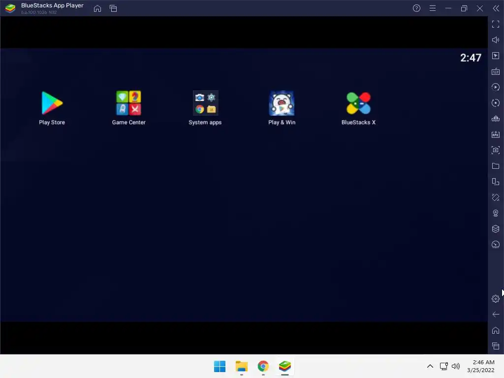Viewport: 504px width, 378px height.
Task: Click the volume speaker icon in sidebar
Action: tap(496, 40)
